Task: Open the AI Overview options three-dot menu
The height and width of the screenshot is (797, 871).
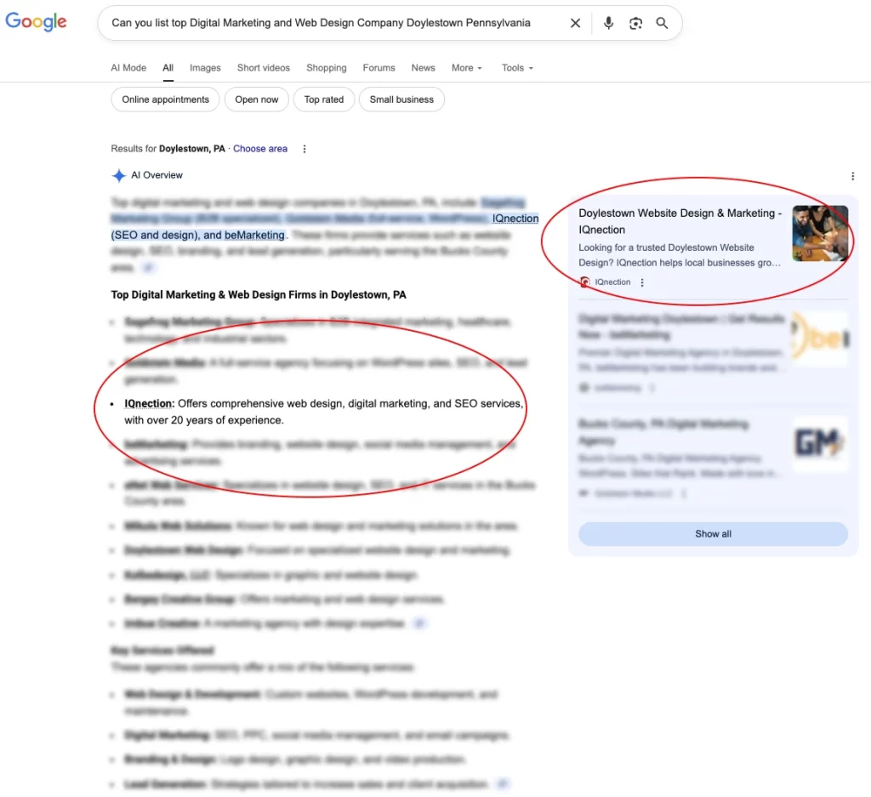Action: tap(853, 175)
